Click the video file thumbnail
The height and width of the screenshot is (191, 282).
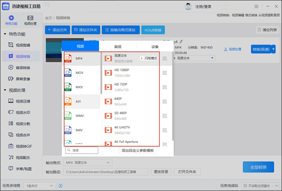pos(53,50)
